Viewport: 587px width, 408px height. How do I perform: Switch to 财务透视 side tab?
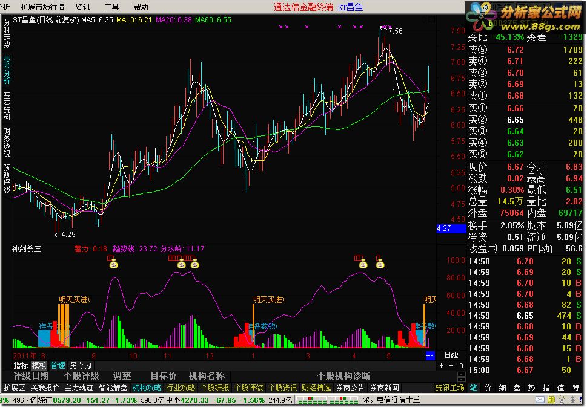pyautogui.click(x=7, y=143)
